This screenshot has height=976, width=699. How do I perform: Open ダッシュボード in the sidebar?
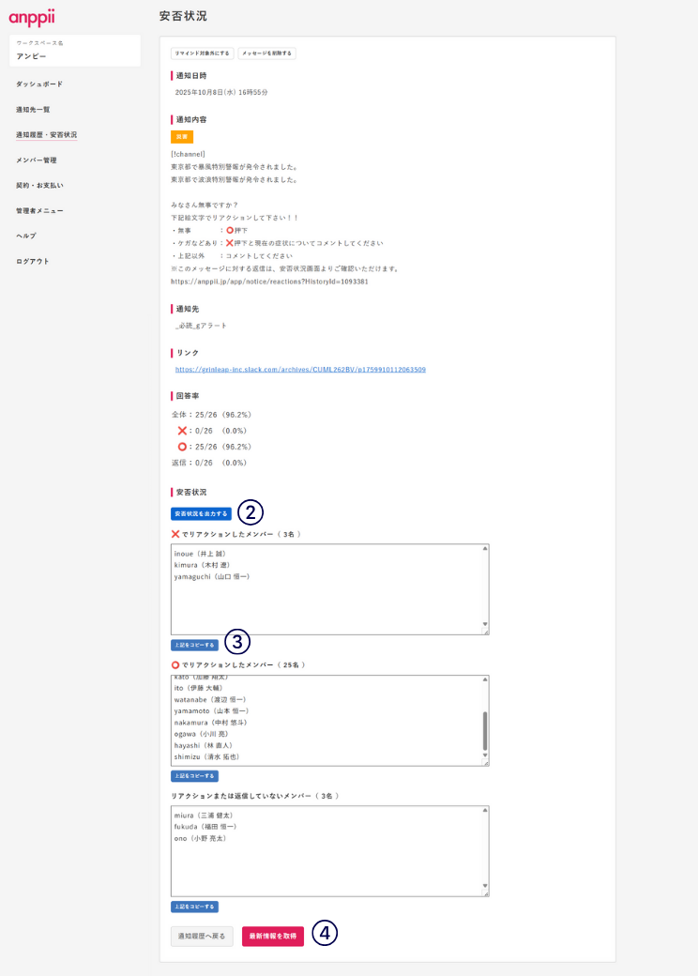39,84
